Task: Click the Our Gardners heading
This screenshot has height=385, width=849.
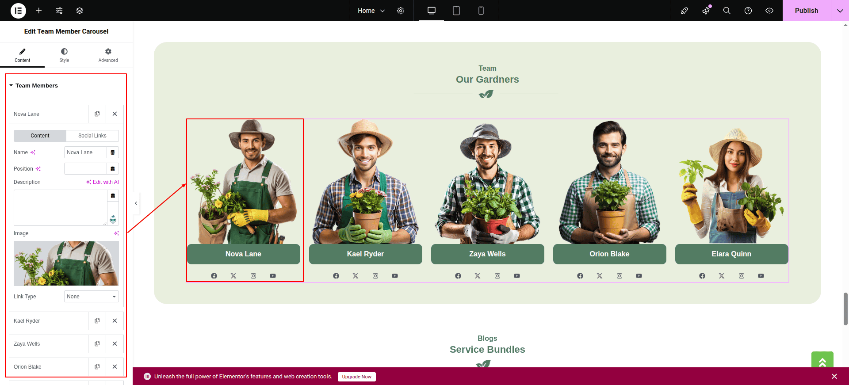Action: 487,80
